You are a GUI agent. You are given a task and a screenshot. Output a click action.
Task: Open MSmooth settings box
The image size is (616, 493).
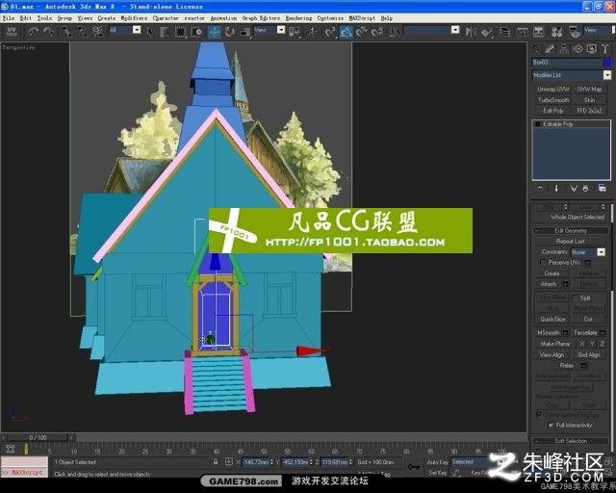(565, 332)
